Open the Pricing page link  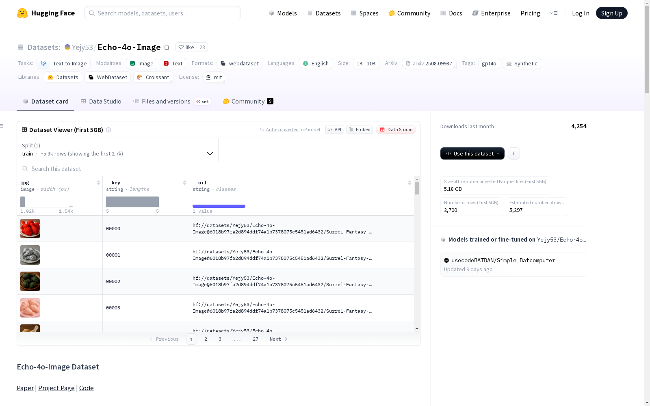pyautogui.click(x=530, y=13)
